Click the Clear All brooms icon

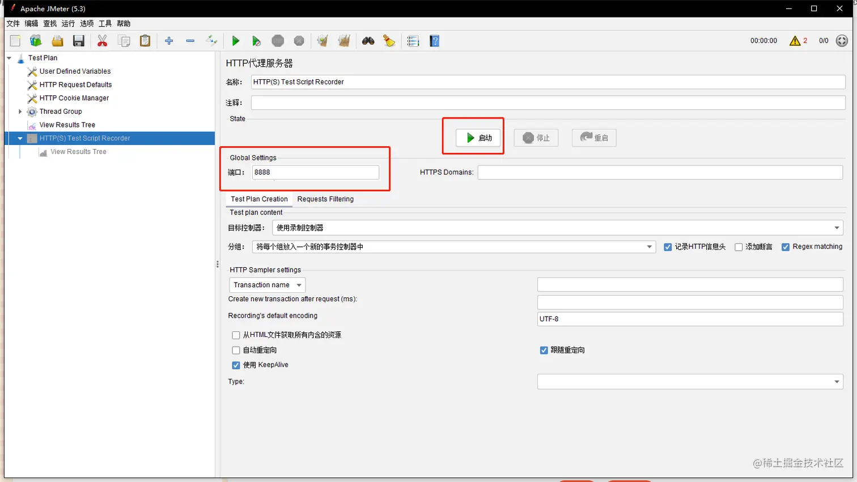pos(344,41)
